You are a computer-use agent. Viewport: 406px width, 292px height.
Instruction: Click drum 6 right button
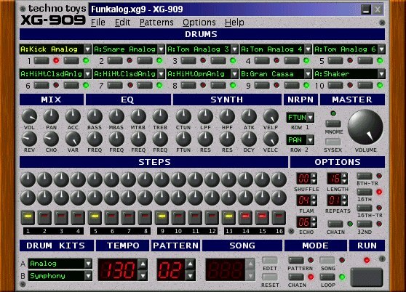point(71,85)
